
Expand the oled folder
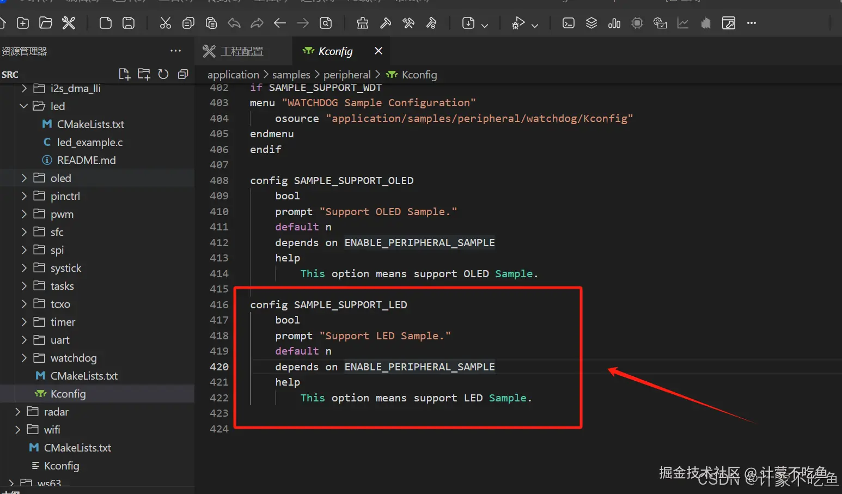(x=24, y=178)
